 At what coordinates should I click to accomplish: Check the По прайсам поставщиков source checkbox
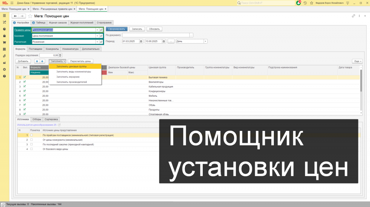click(x=31, y=135)
